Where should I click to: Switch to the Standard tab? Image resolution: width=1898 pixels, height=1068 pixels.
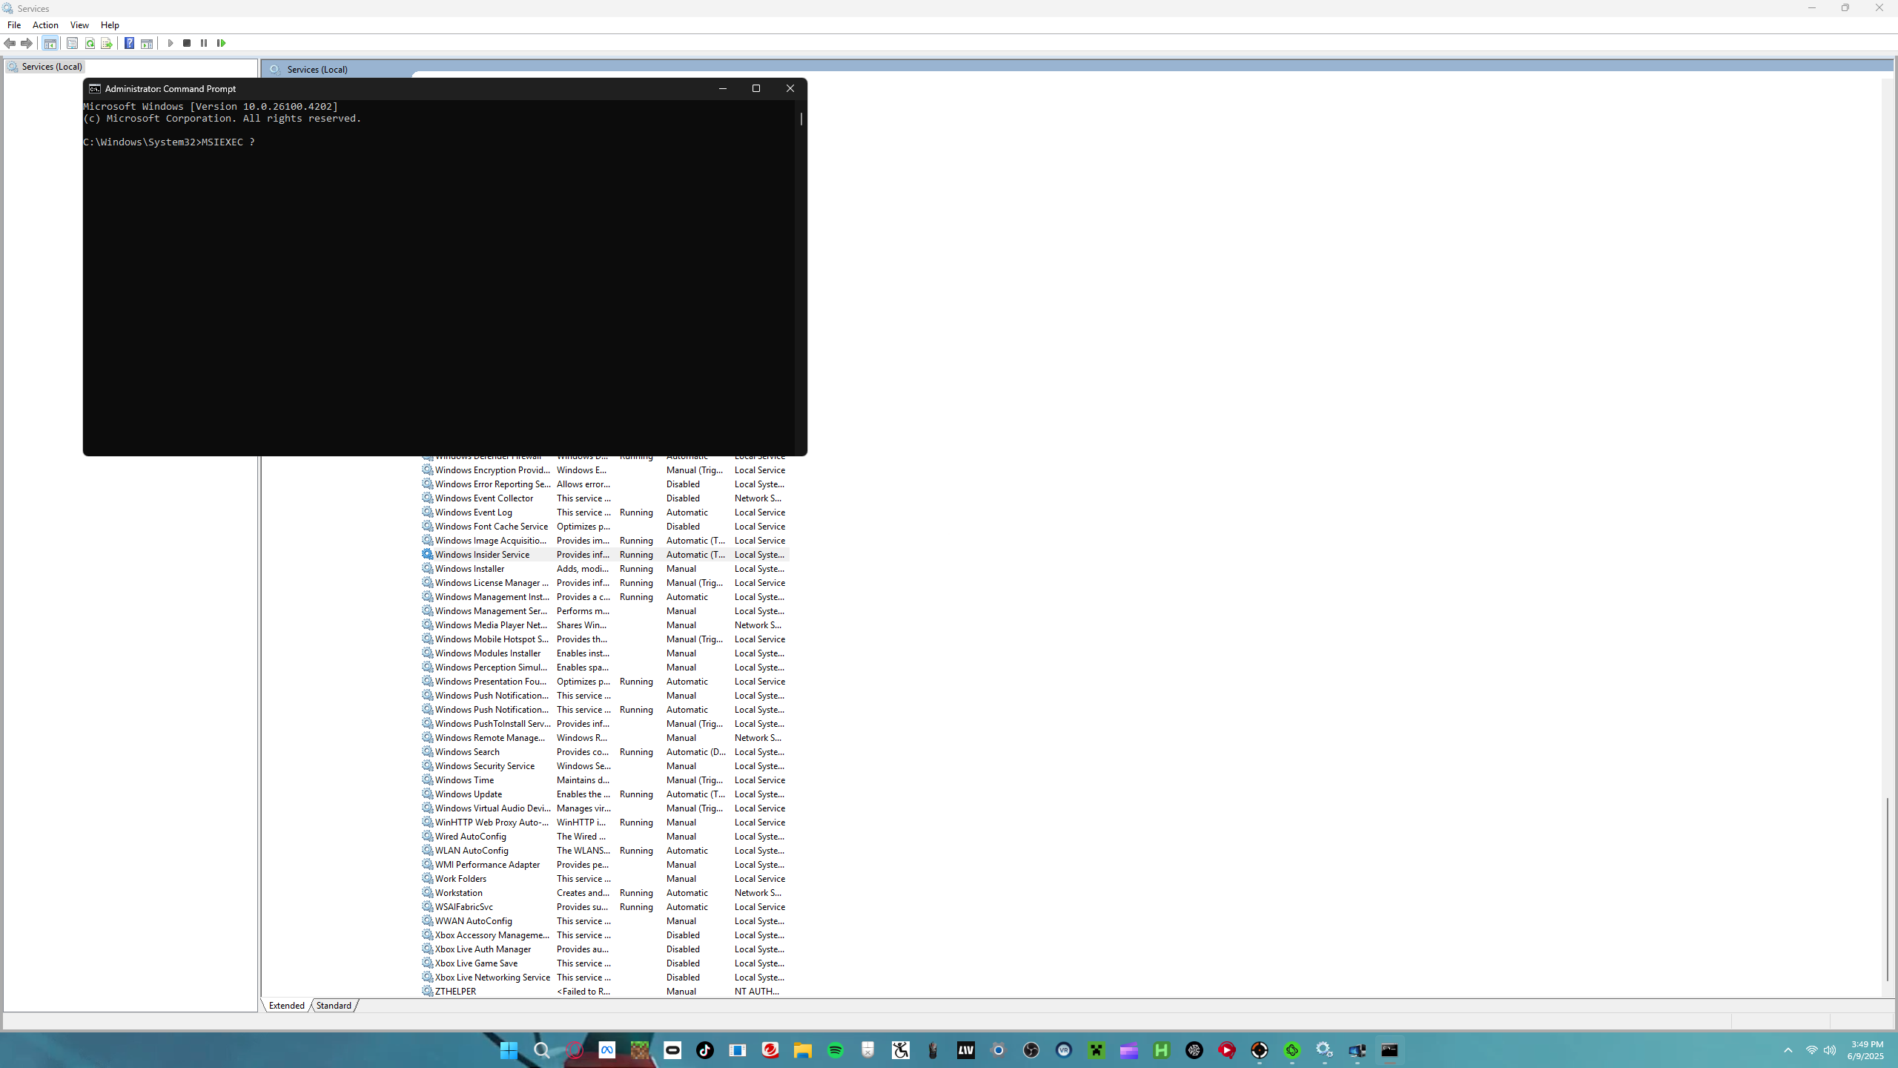click(x=334, y=1006)
